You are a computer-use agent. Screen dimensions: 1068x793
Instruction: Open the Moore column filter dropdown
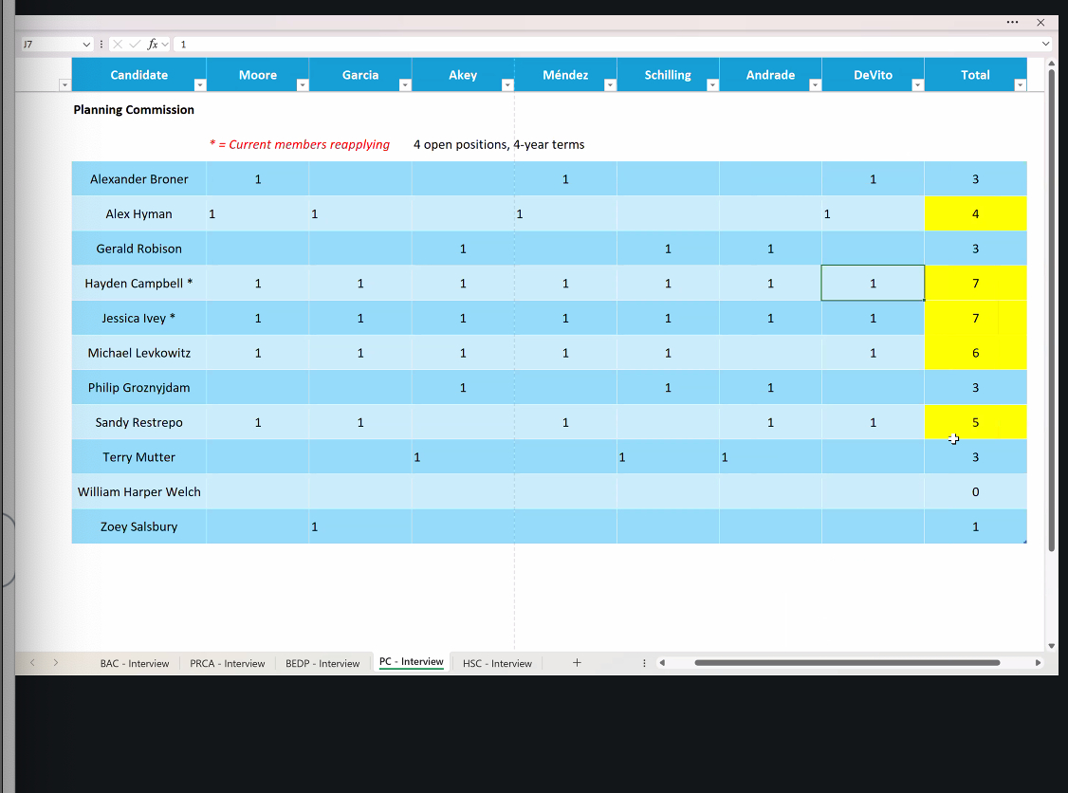302,85
